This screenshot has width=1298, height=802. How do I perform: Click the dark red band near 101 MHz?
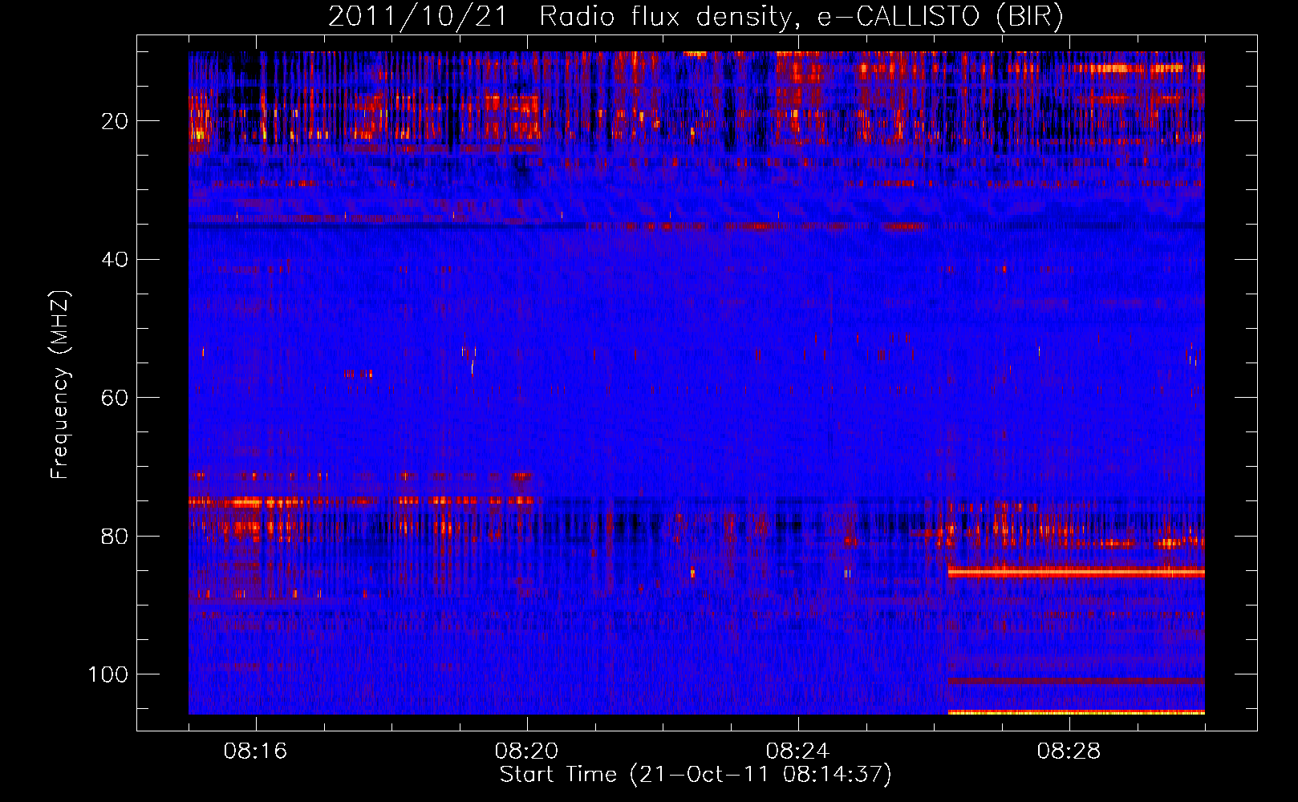click(1076, 682)
